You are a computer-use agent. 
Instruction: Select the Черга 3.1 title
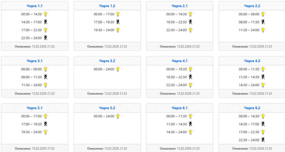tap(35, 61)
